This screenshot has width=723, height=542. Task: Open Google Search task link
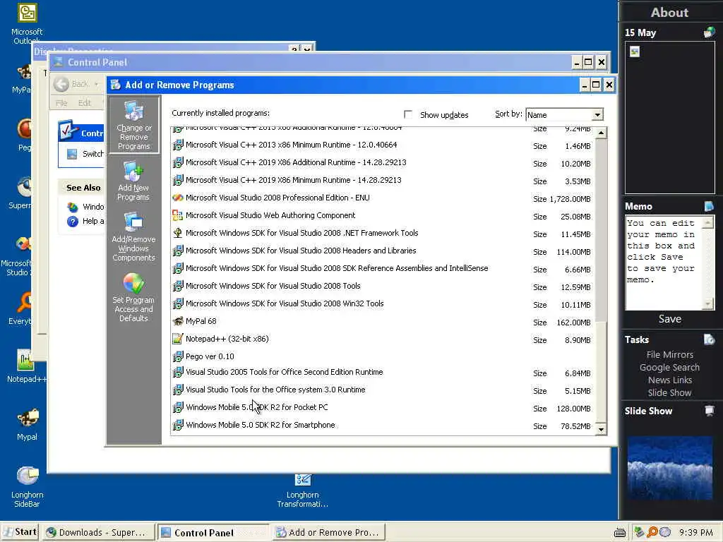pos(669,367)
